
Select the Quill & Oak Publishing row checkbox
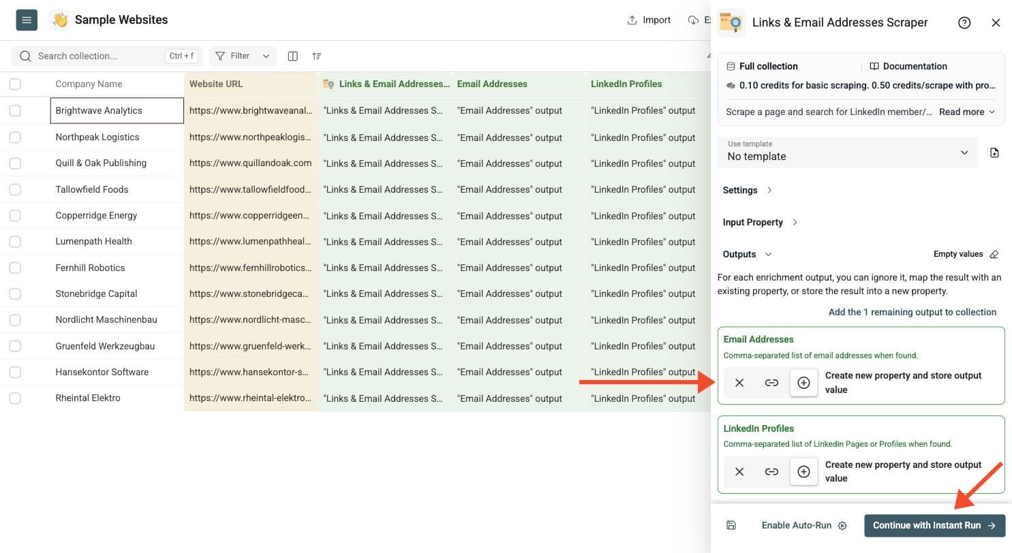coord(15,163)
